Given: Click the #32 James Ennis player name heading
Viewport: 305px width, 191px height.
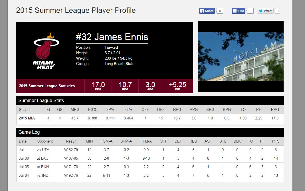Looking at the screenshot, I should (112, 37).
